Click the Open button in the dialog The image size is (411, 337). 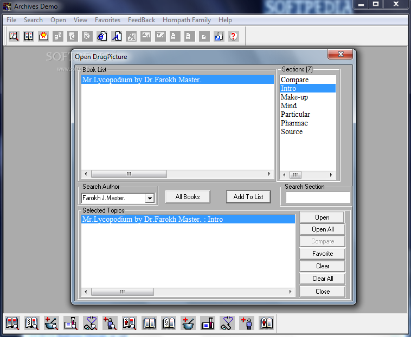[322, 217]
